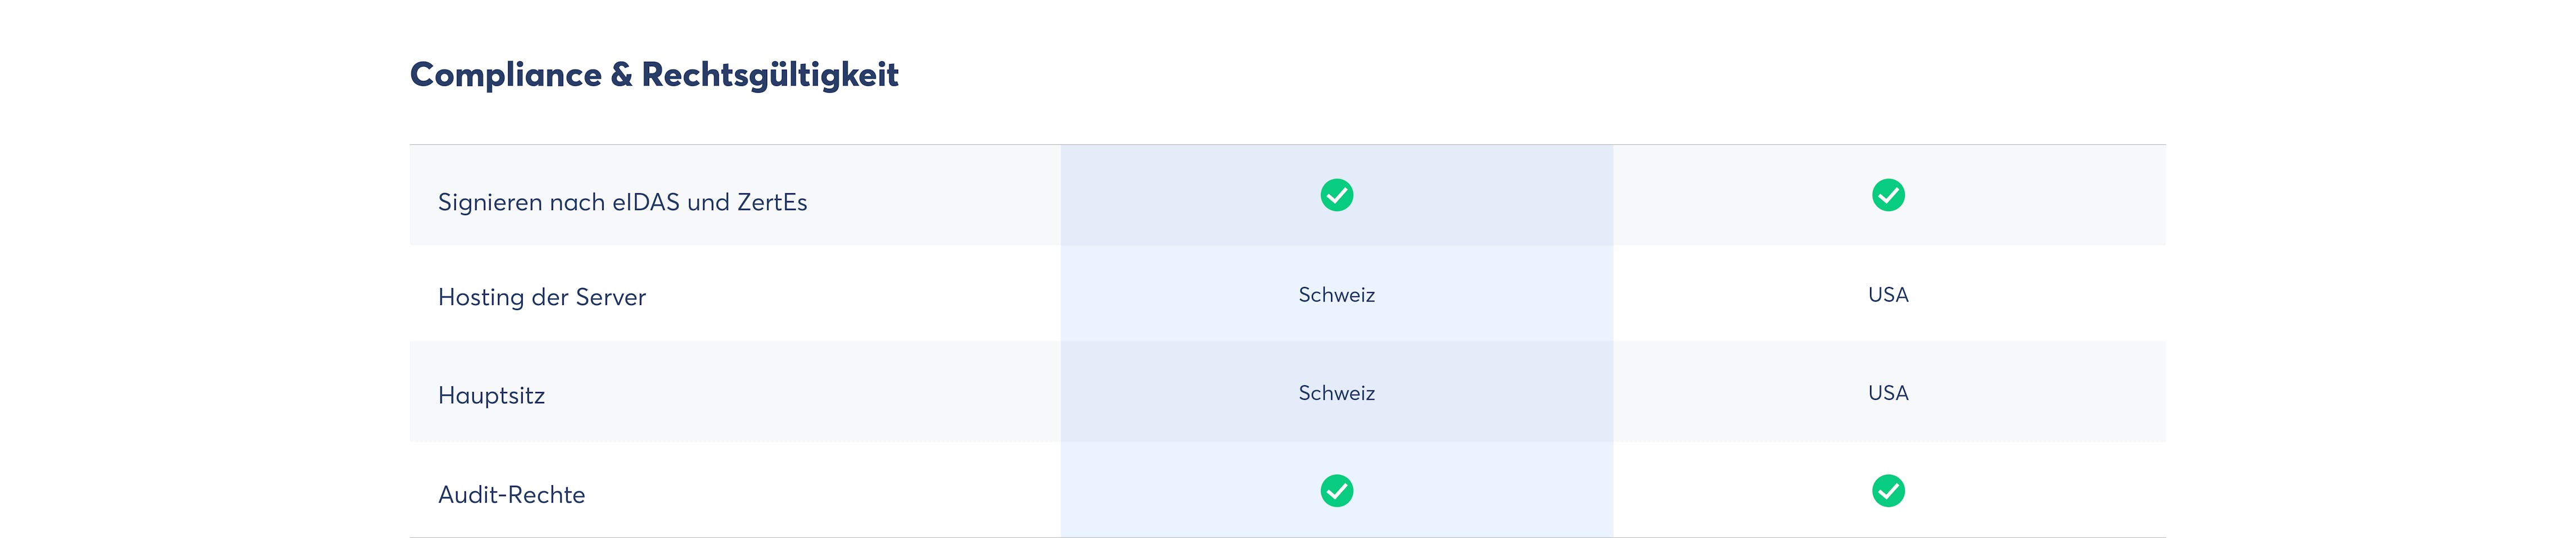Click "USA" in the Hauptsitz row
Screen dimensions: 2576x538
[x=1887, y=393]
